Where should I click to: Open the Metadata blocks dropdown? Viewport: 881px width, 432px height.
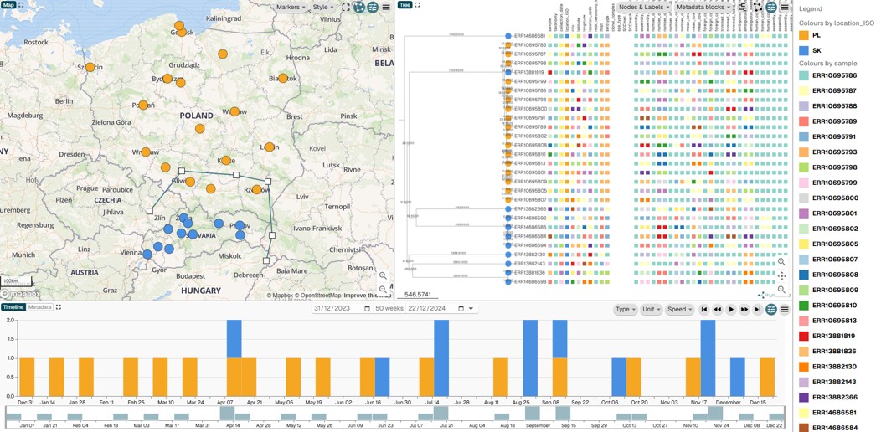point(703,7)
